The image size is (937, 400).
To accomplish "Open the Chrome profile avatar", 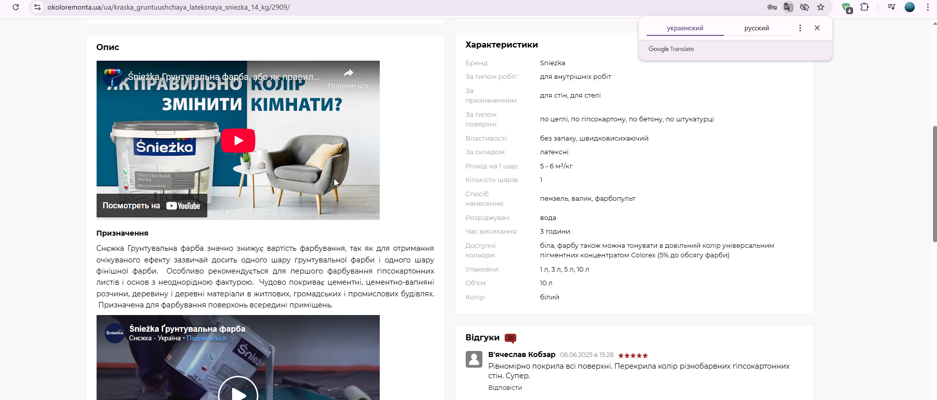I will [910, 7].
